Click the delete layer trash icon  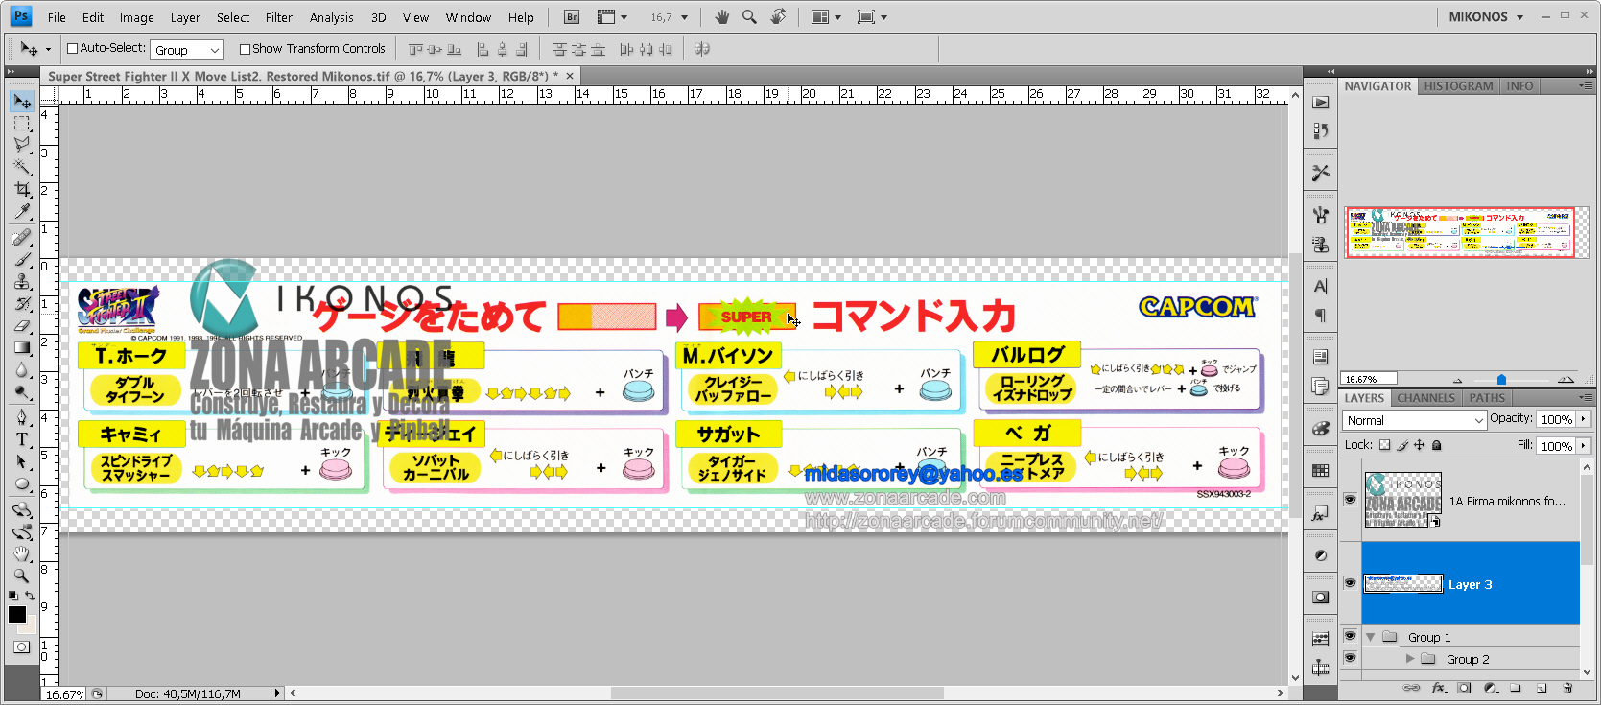[x=1567, y=688]
